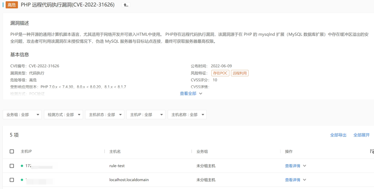Expand chevron next to localhost.localdomain 查看详情
Image resolution: width=374 pixels, height=189 pixels.
(304, 180)
